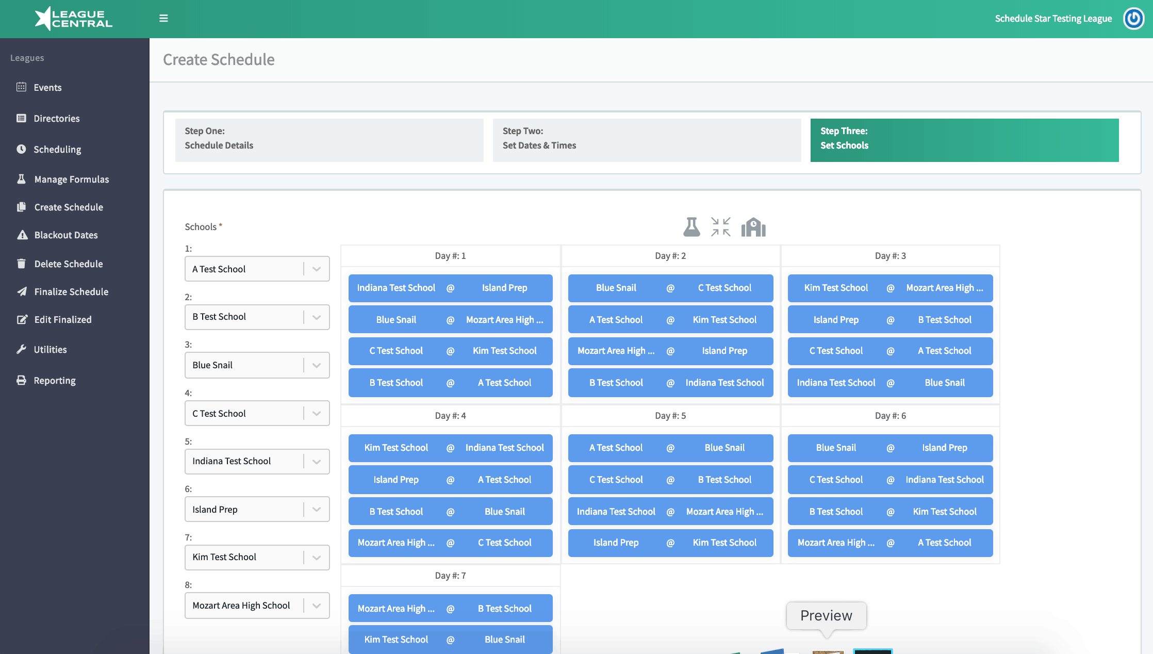Viewport: 1153px width, 654px height.
Task: Click the flask formula icon above schedule
Action: [x=691, y=227]
